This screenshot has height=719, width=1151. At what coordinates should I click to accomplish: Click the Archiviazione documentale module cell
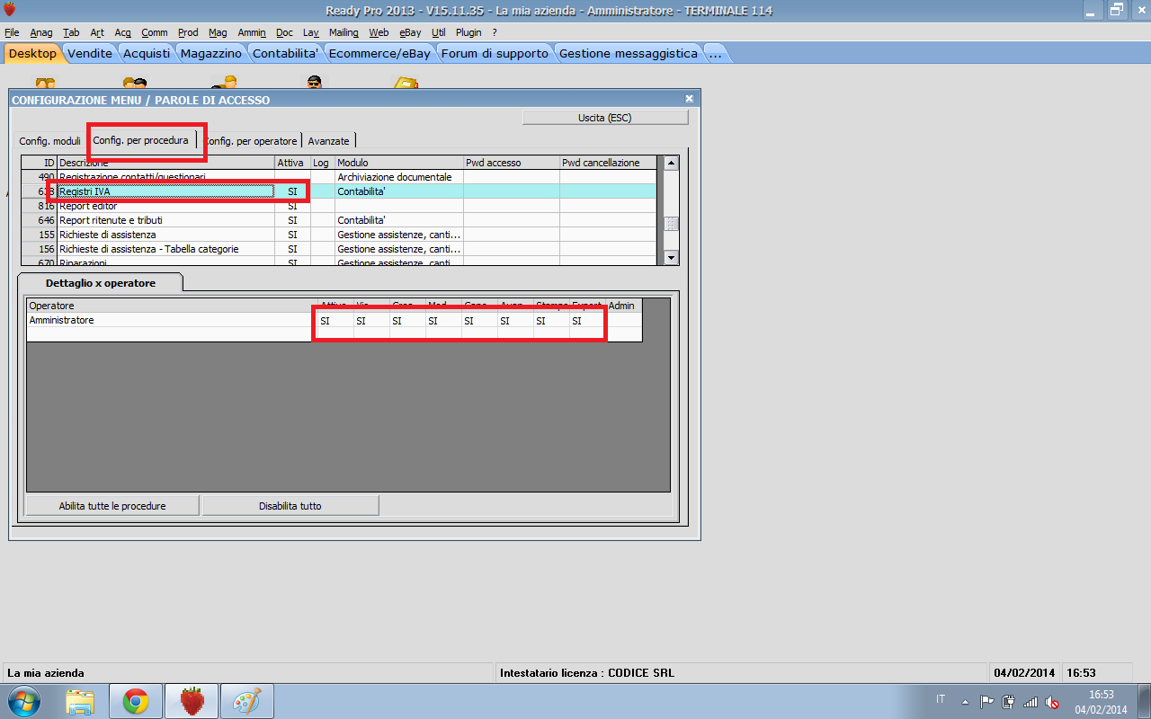(x=399, y=177)
